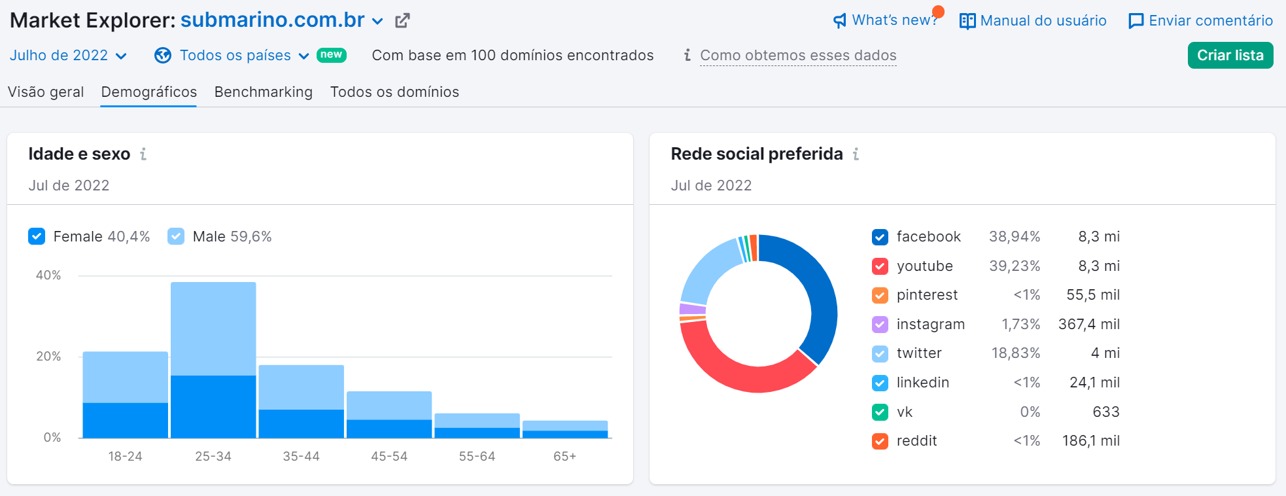
Task: Click the twitter 18,83% value
Action: [x=1015, y=353]
